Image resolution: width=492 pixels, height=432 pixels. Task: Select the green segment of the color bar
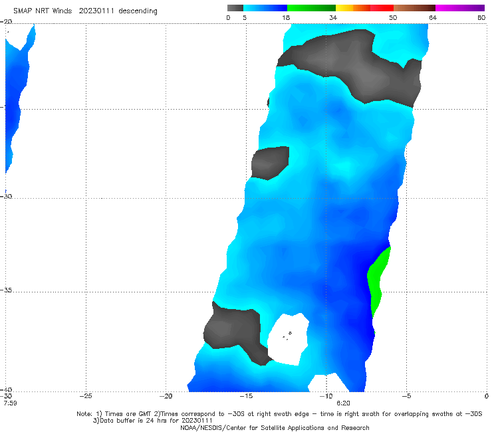pos(311,8)
